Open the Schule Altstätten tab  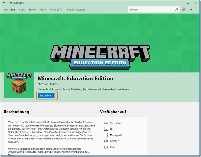76,10
